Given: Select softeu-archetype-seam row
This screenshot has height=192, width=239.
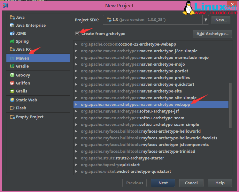Looking at the screenshot, I should 151,118.
